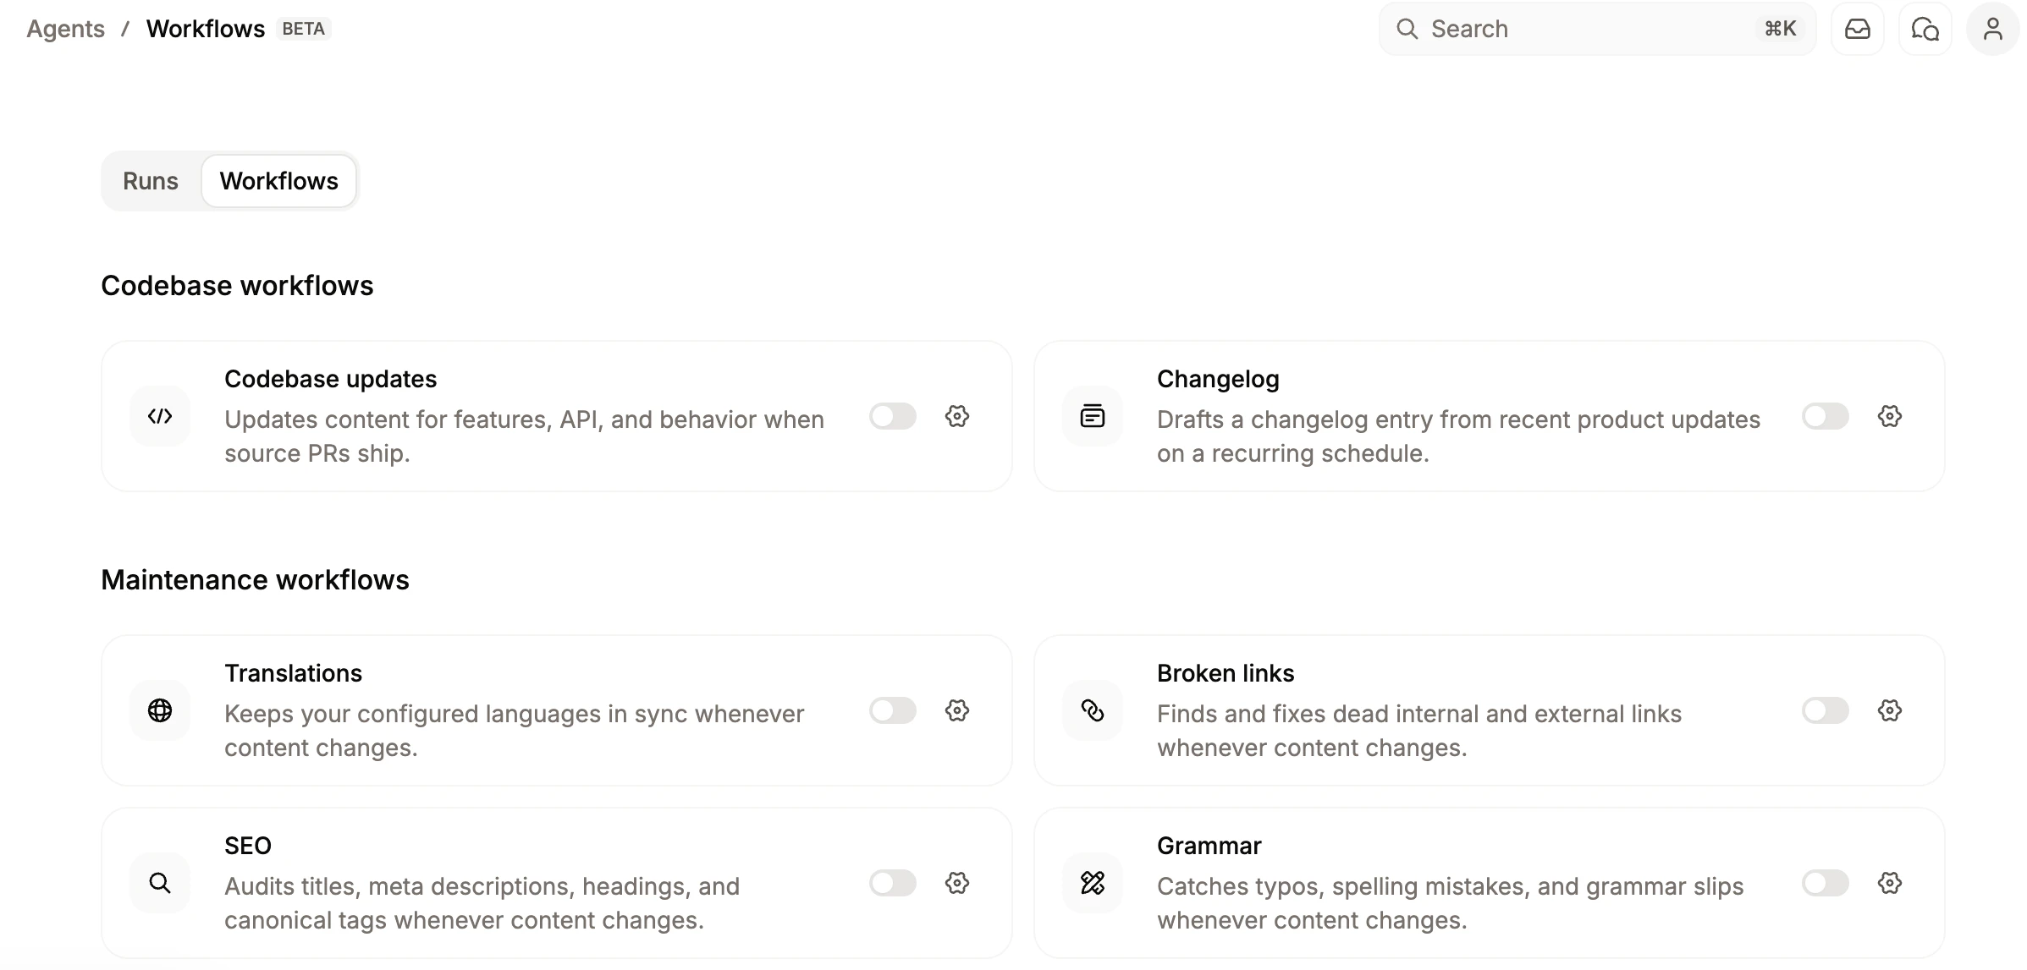Click the code icon on the Codebase updates card
Viewport: 2027px width, 970px height.
click(x=160, y=416)
